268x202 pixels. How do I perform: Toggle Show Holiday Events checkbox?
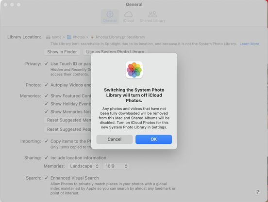(46, 104)
